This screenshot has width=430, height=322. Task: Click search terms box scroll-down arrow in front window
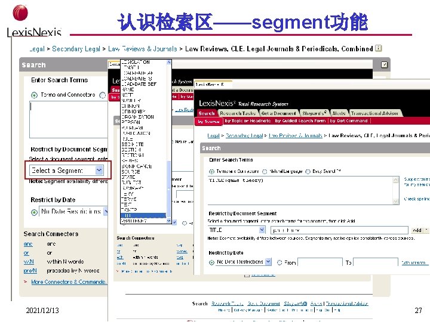click(395, 202)
